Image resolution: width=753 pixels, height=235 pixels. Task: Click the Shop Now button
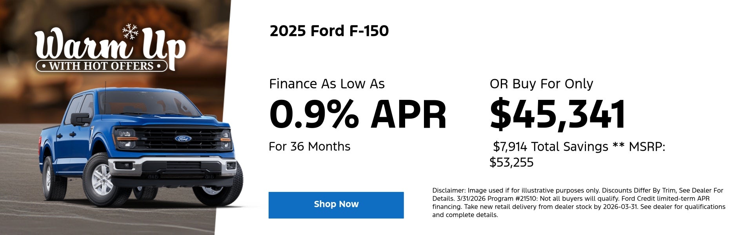point(336,205)
